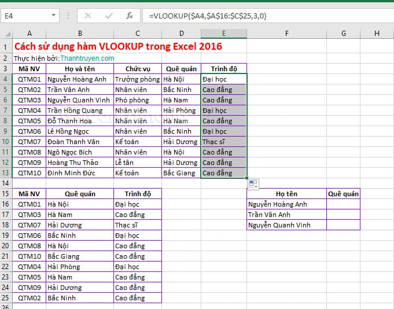Screen dimensions: 394x309
Task: Click cell 'Hải Phòng' in row 7
Action: [182, 111]
